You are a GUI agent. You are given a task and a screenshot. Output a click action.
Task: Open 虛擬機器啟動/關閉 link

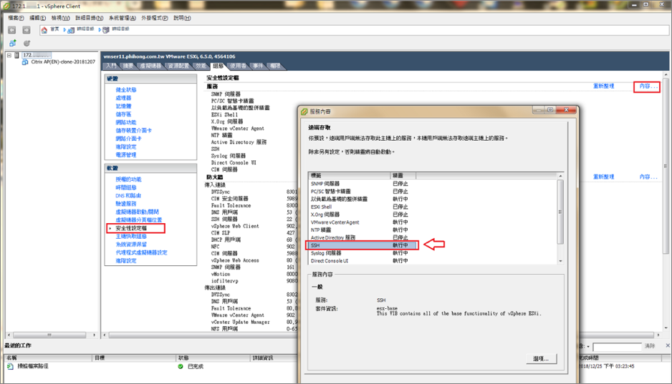pos(137,212)
